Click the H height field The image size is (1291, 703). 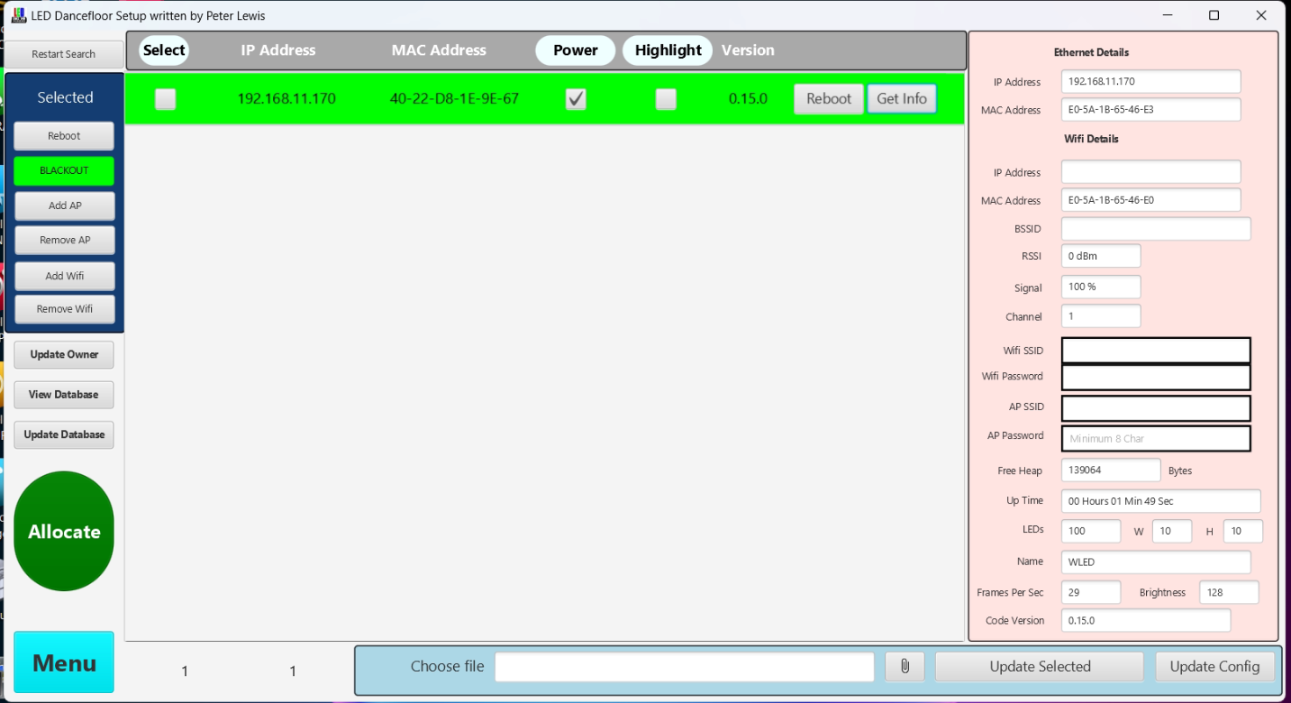(x=1243, y=531)
